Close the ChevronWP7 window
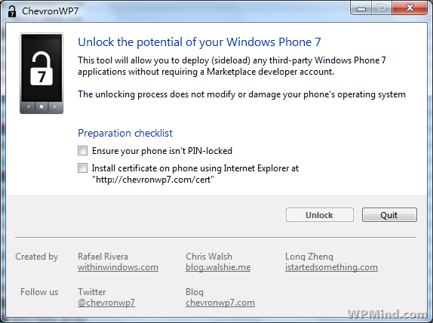 click(410, 8)
